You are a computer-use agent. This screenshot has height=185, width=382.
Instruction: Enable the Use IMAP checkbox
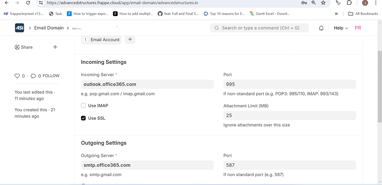(x=83, y=105)
